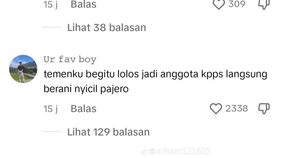
Task: Click the 15 j timestamp under the pajero comment
Action: tap(51, 109)
